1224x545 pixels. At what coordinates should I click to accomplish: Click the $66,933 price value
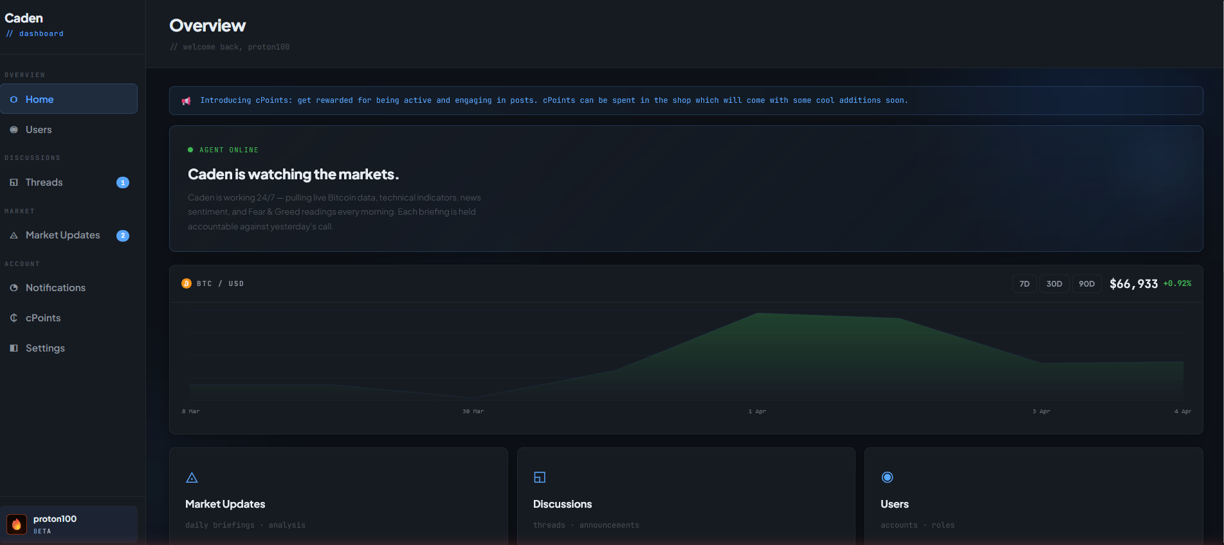pos(1133,283)
